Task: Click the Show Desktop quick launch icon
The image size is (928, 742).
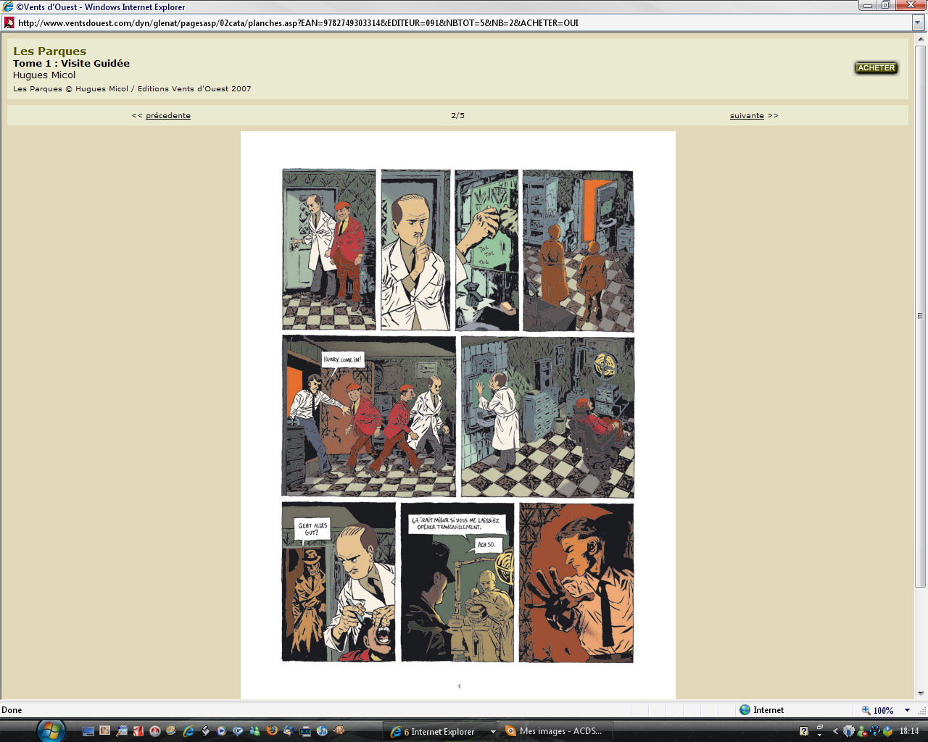Action: tap(88, 731)
